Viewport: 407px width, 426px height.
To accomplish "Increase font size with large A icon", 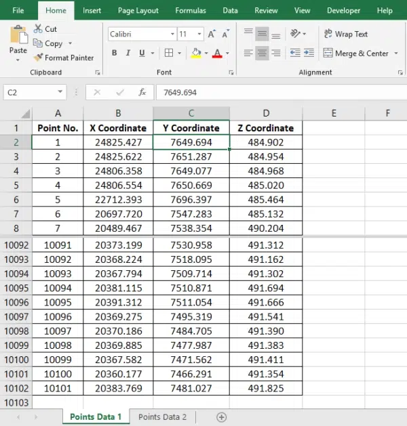I will [212, 34].
